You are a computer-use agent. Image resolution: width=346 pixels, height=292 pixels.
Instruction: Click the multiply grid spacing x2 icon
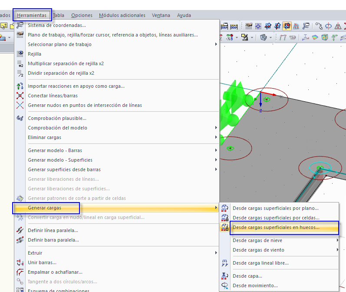coord(20,63)
